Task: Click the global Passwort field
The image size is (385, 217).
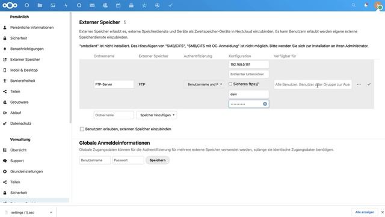Action: pyautogui.click(x=128, y=160)
